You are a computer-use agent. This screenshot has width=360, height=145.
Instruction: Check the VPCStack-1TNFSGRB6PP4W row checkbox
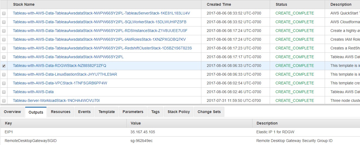(x=4, y=83)
